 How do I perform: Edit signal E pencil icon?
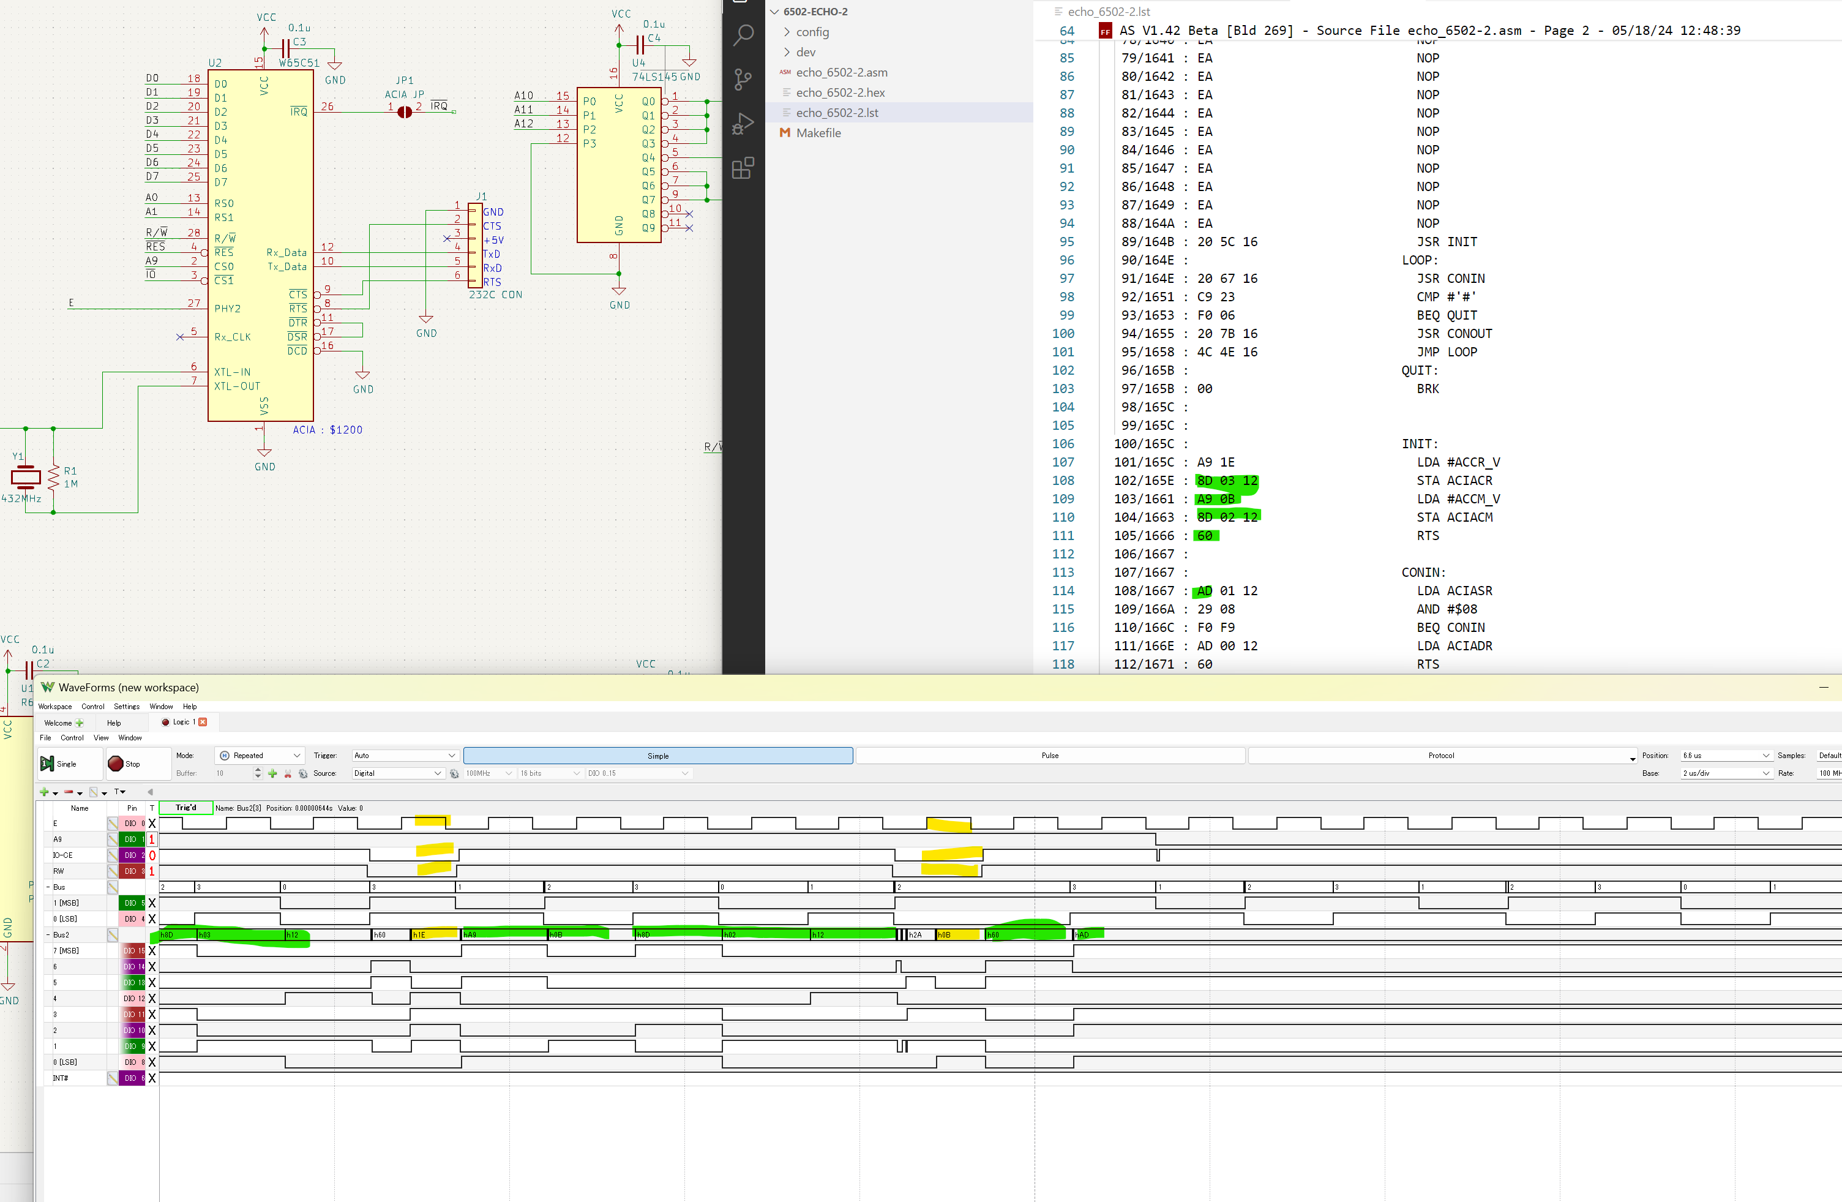112,824
